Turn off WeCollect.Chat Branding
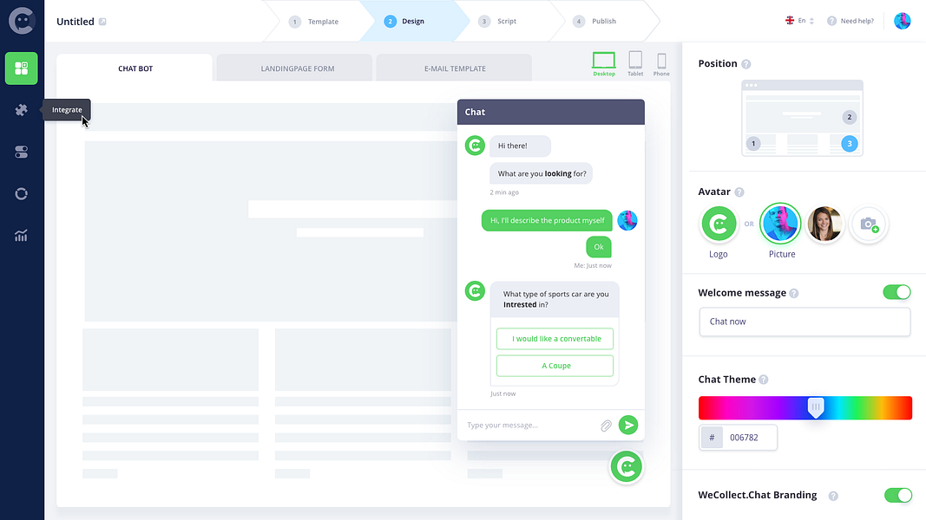This screenshot has width=926, height=520. click(x=898, y=495)
